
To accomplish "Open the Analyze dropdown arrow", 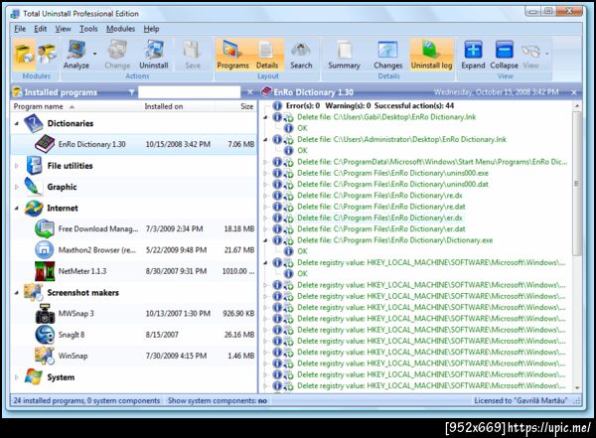I will click(94, 54).
